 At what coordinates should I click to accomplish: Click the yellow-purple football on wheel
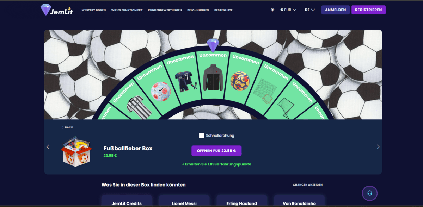240,81
